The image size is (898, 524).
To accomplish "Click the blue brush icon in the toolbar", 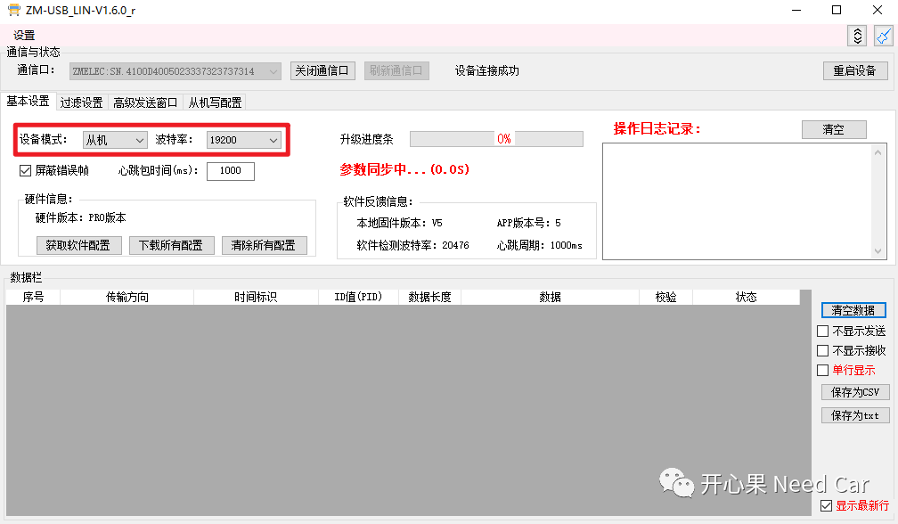I will 883,36.
